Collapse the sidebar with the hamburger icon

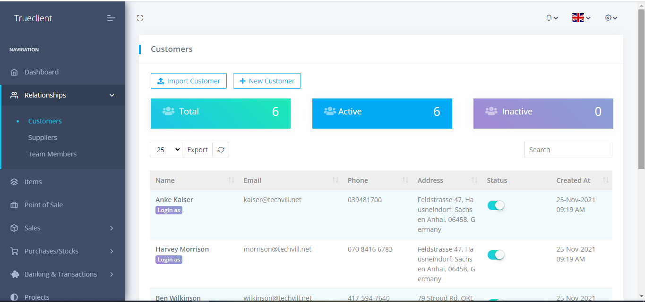pyautogui.click(x=111, y=18)
